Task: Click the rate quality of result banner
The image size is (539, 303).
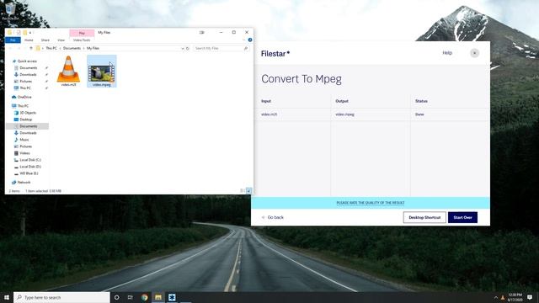Action: [371, 203]
